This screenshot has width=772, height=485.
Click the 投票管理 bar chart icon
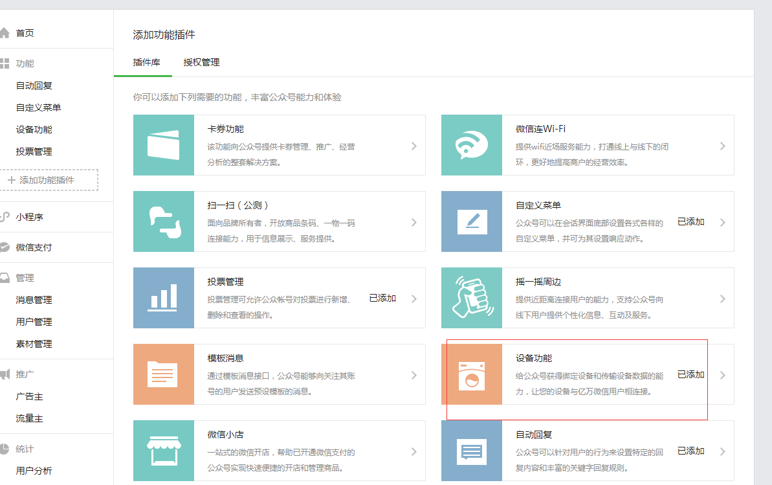163,298
